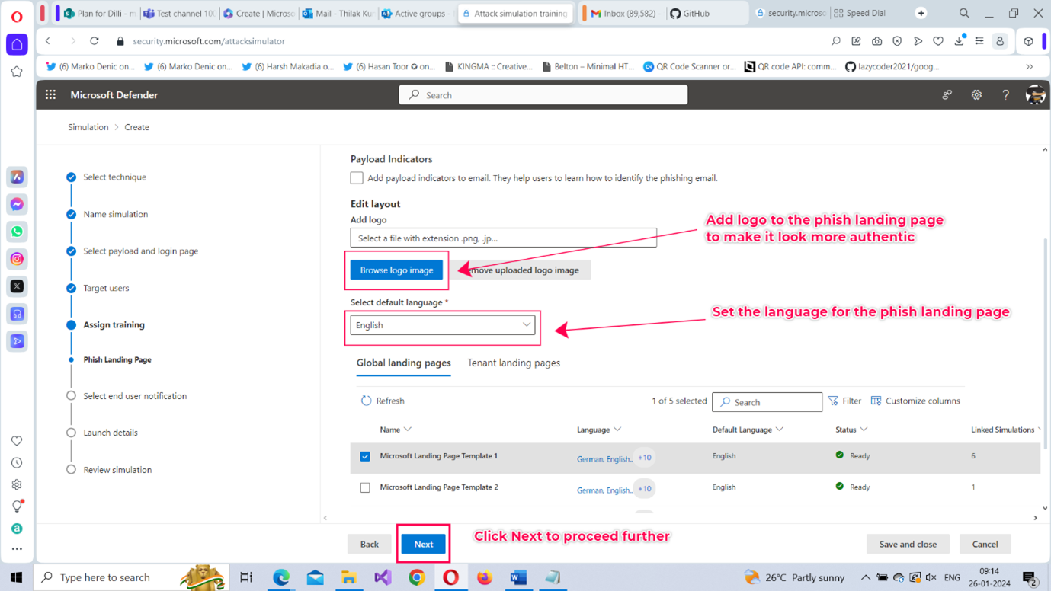1051x591 pixels.
Task: Open the Filter icon for landing pages
Action: [833, 401]
